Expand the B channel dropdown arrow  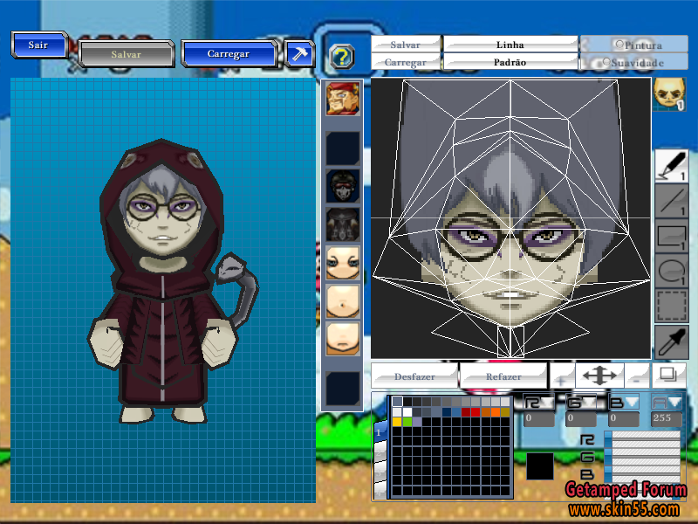pos(632,403)
